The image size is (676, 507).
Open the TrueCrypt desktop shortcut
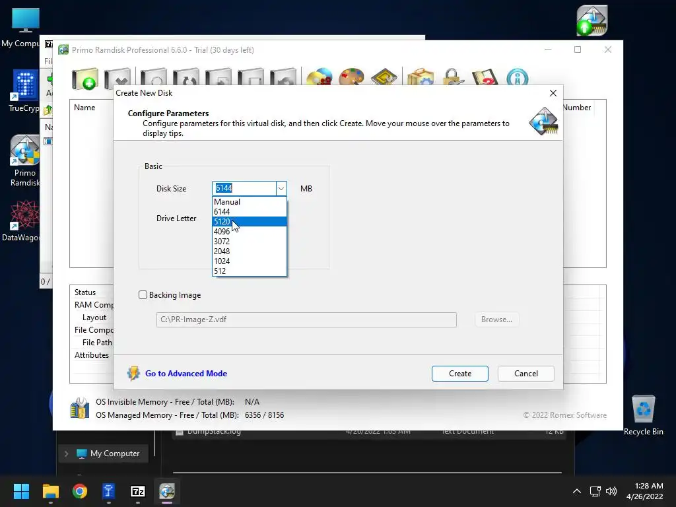25,91
